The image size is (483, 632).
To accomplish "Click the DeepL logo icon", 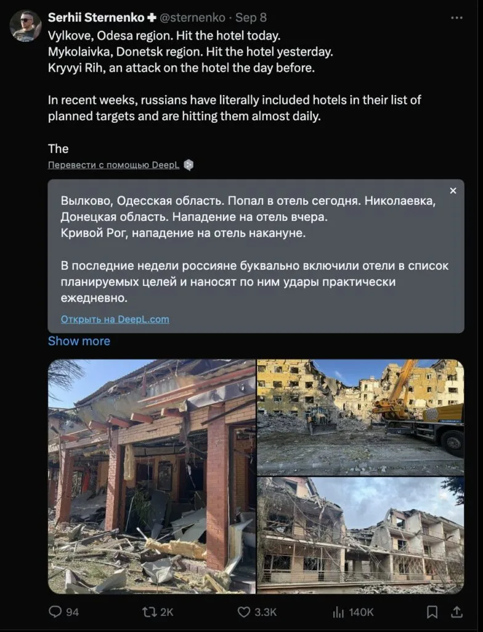I will point(189,165).
